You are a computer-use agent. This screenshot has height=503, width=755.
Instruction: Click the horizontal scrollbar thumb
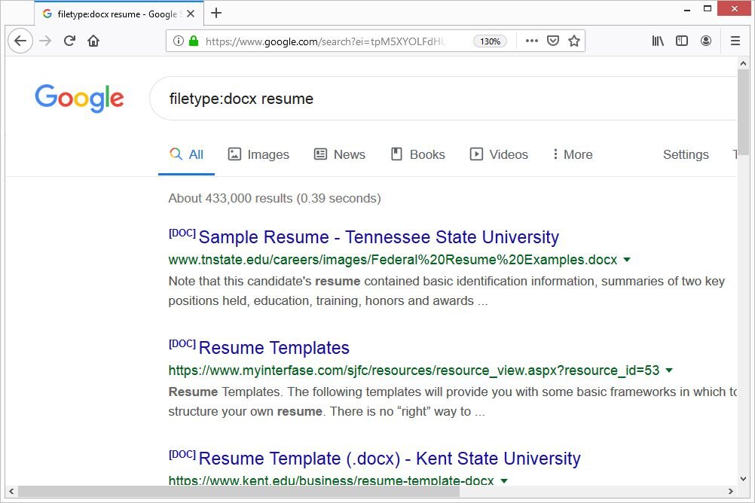[x=239, y=492]
